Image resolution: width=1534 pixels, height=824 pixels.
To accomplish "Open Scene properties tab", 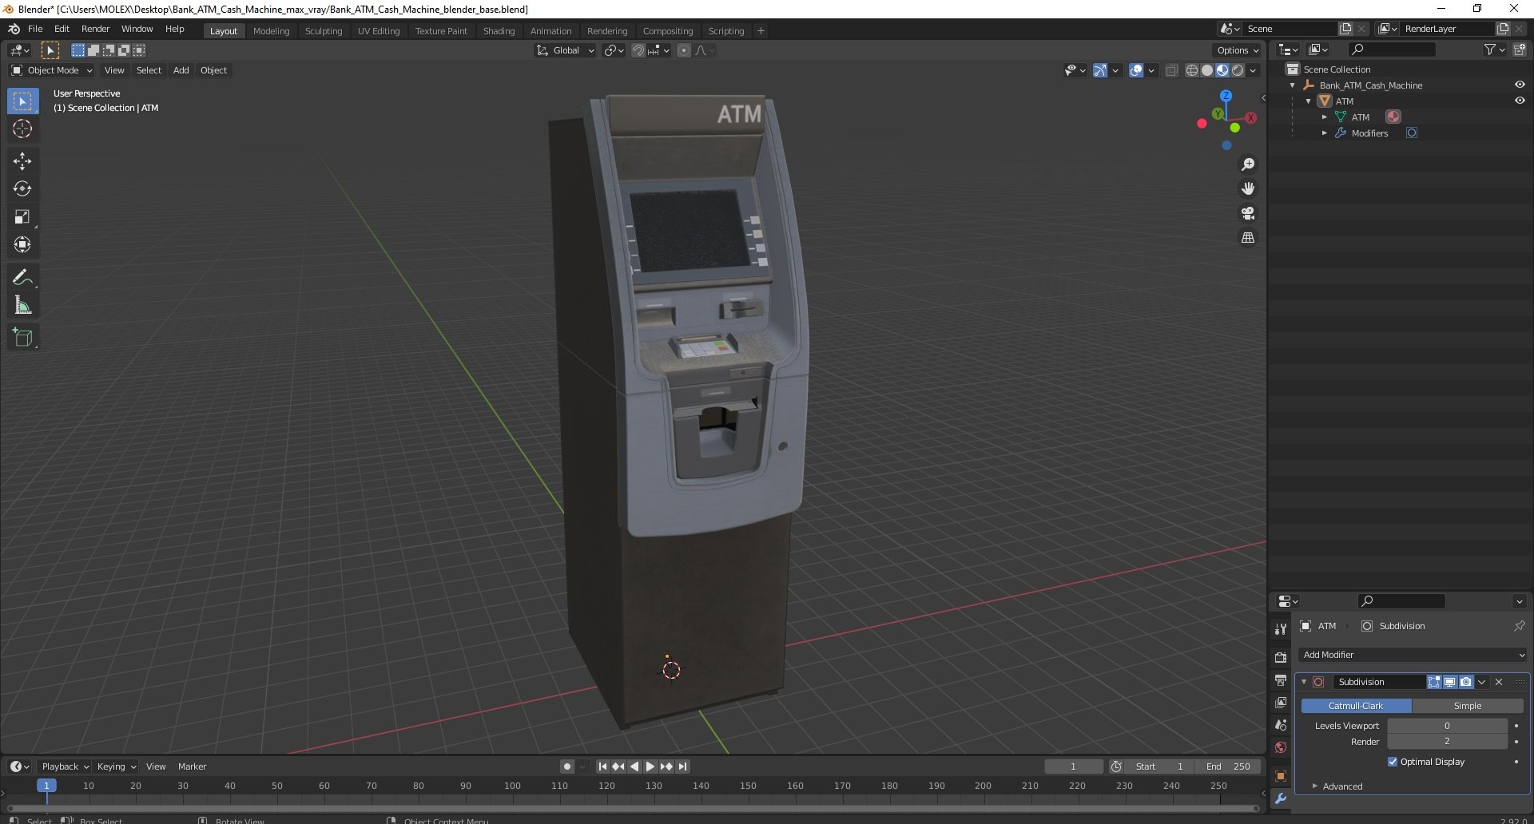I will click(1281, 725).
